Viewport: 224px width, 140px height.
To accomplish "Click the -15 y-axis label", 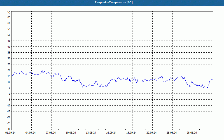I will tap(9, 111).
